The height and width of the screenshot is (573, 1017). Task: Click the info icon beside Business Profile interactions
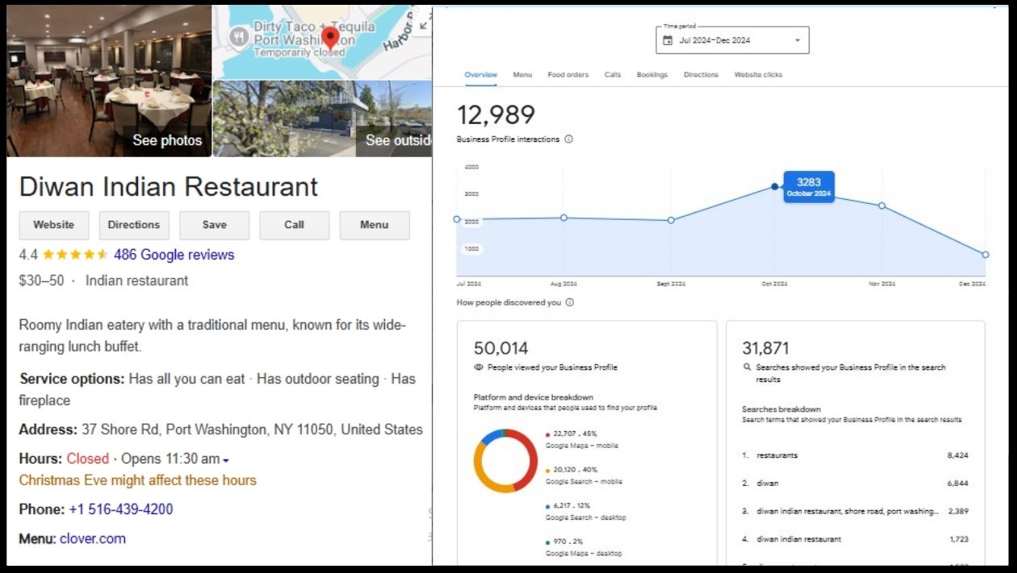tap(568, 139)
